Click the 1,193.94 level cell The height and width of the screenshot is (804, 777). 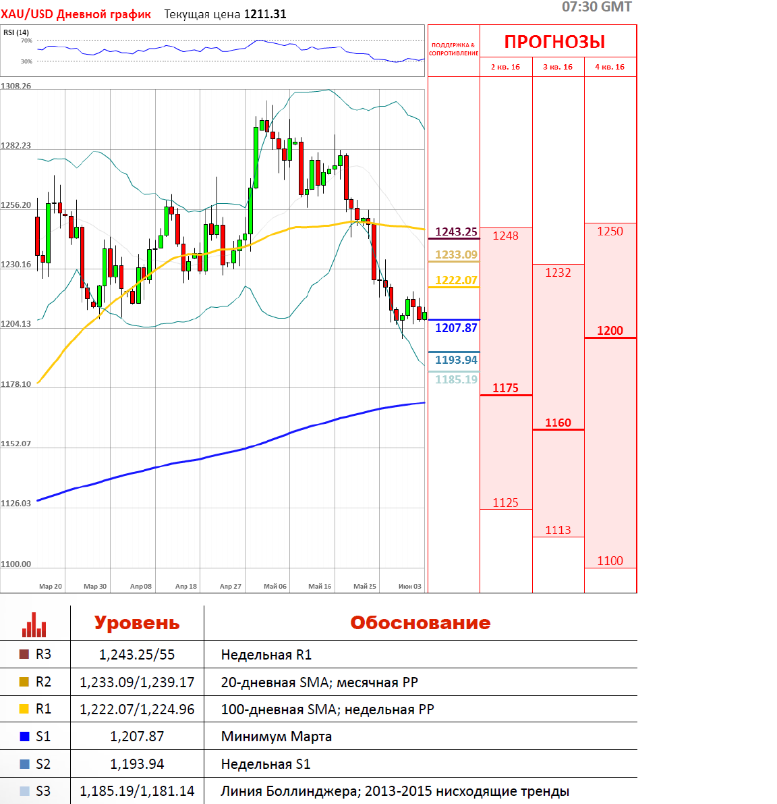(137, 764)
